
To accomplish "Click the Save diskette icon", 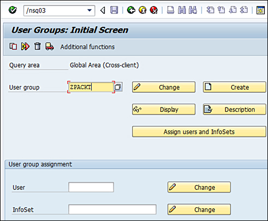I will [114, 10].
